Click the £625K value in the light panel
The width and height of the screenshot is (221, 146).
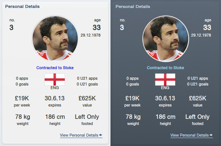point(87,98)
